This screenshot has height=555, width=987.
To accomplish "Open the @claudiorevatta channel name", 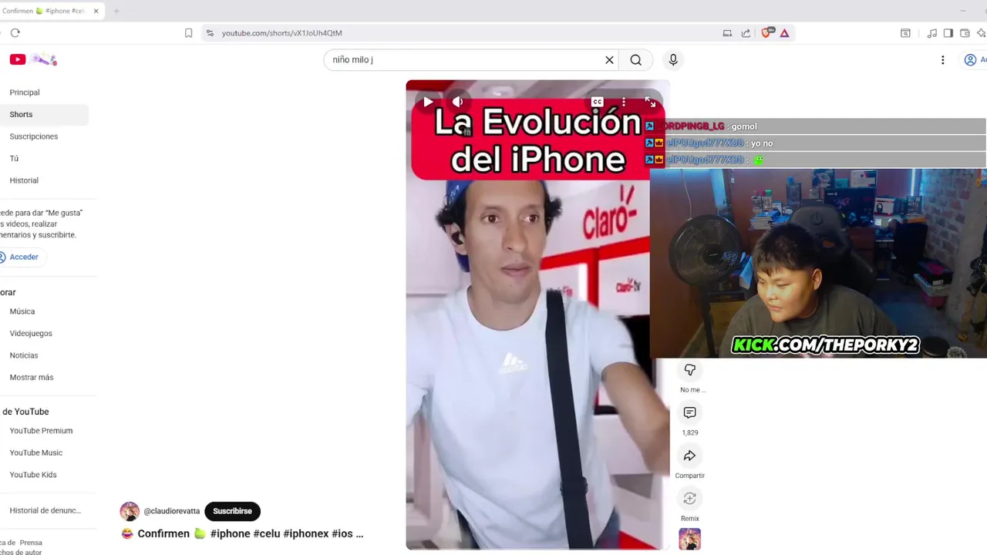I will point(171,511).
